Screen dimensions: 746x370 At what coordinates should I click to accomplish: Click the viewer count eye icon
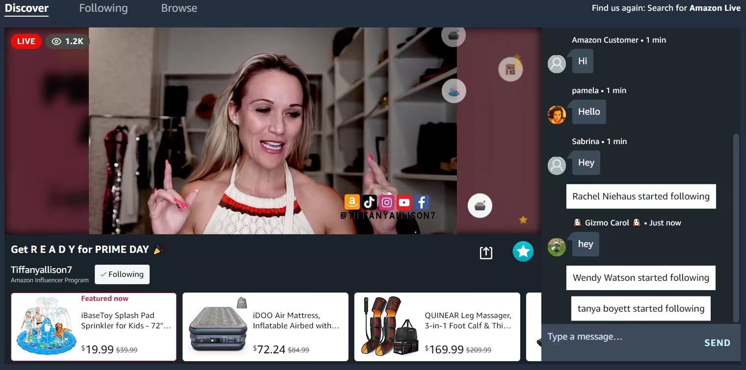[56, 42]
